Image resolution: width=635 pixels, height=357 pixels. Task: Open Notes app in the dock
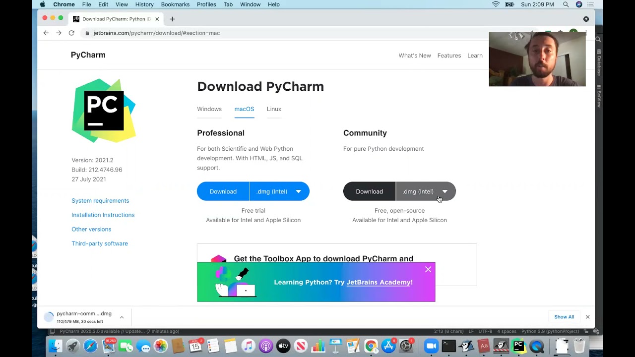[230, 346]
